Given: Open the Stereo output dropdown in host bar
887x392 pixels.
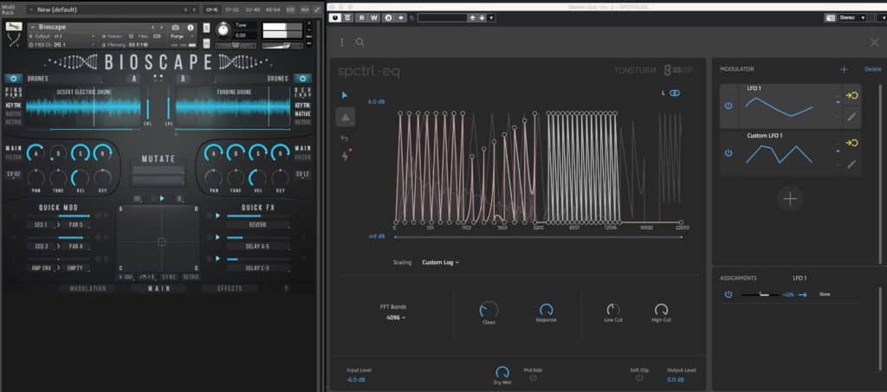Looking at the screenshot, I should point(853,17).
